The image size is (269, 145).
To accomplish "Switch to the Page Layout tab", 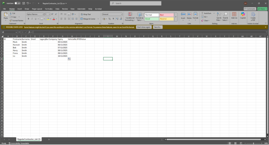I will click(x=37, y=9).
